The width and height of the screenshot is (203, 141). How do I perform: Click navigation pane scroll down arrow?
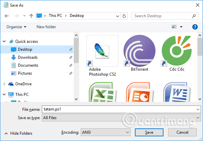pos(76,99)
